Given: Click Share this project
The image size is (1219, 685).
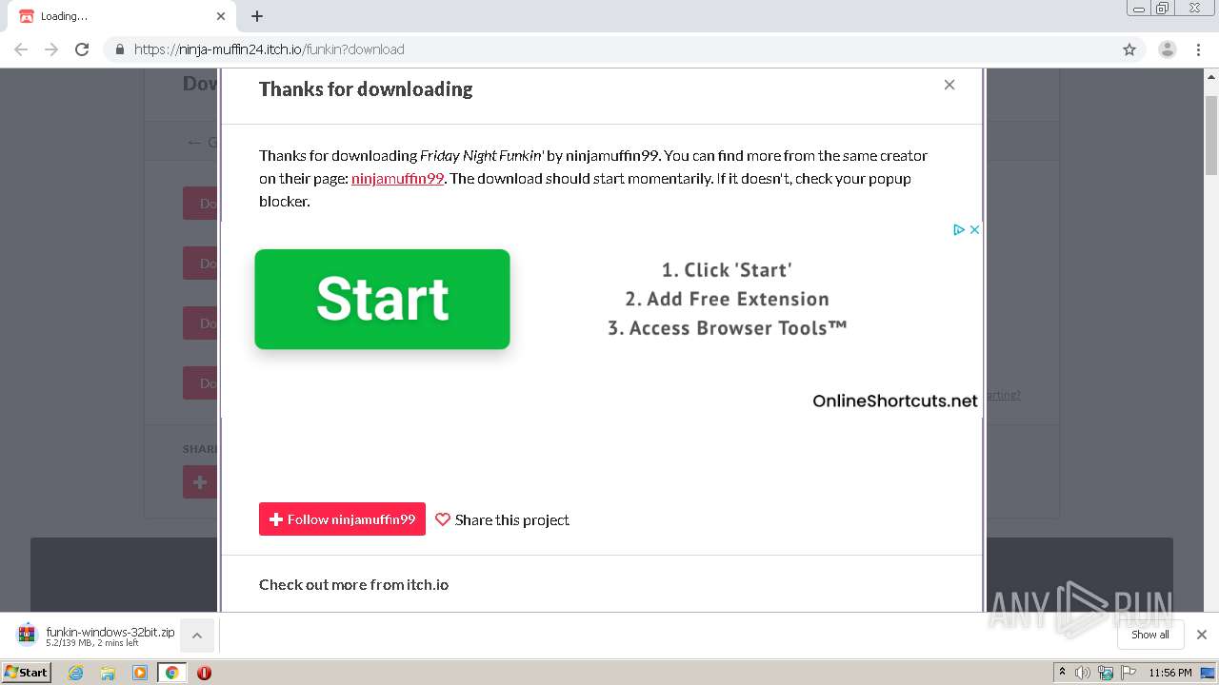Looking at the screenshot, I should click(x=512, y=519).
